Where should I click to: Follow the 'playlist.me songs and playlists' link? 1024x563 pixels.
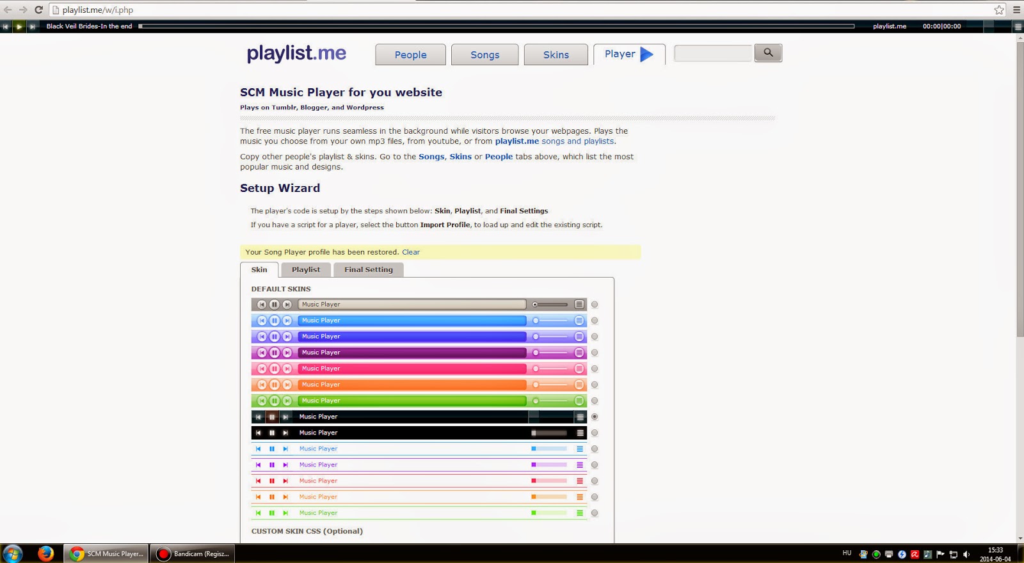coord(554,141)
